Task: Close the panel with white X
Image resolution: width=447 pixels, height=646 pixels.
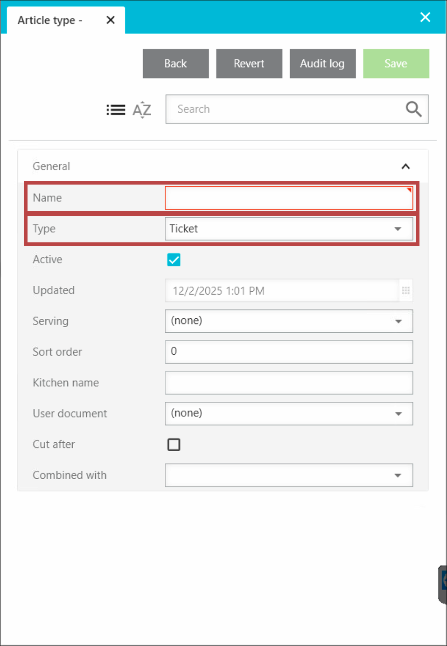Action: 425,17
